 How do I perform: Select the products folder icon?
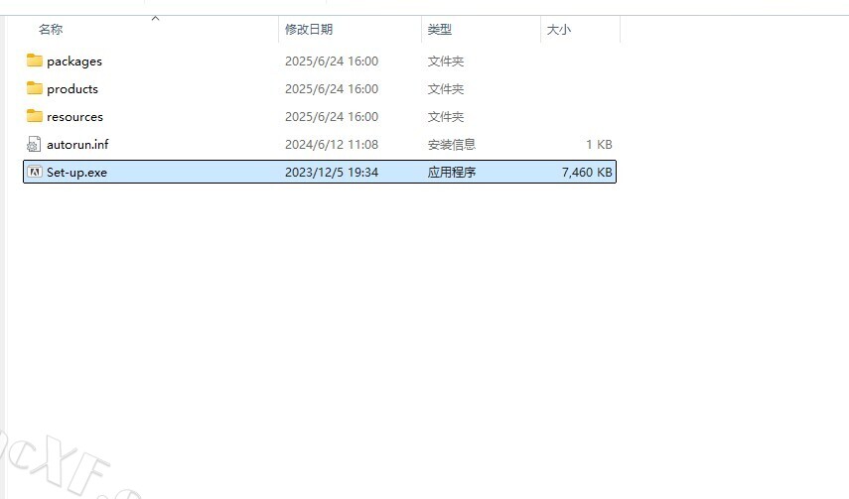tap(34, 87)
